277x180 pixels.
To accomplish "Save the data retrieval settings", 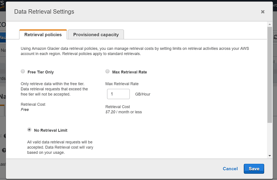I will click(254, 169).
